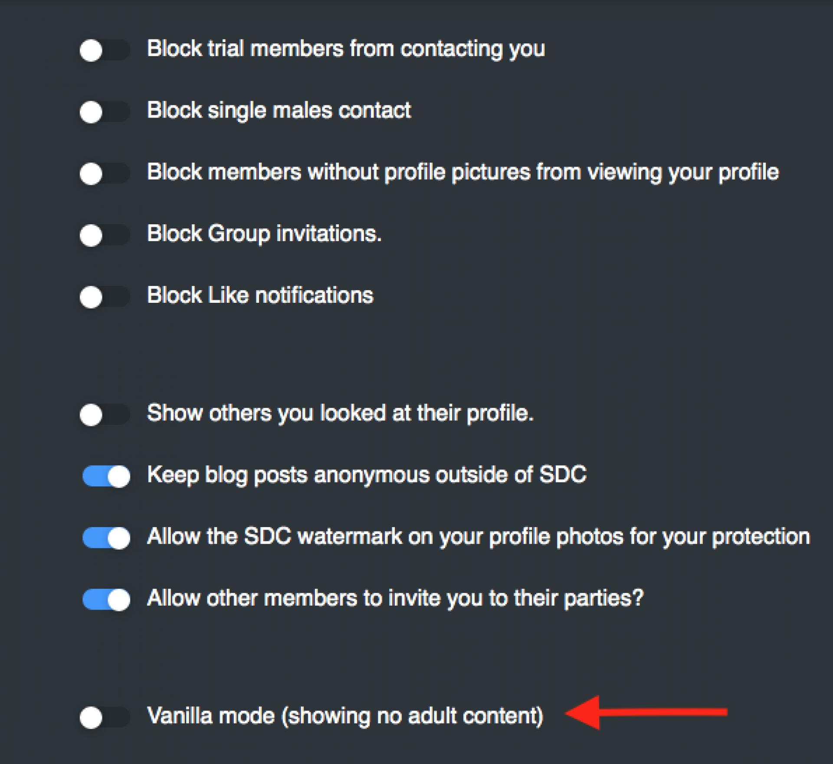Click 'Show others you looked at their profile' label
Screen dimensions: 833x764
(x=340, y=413)
